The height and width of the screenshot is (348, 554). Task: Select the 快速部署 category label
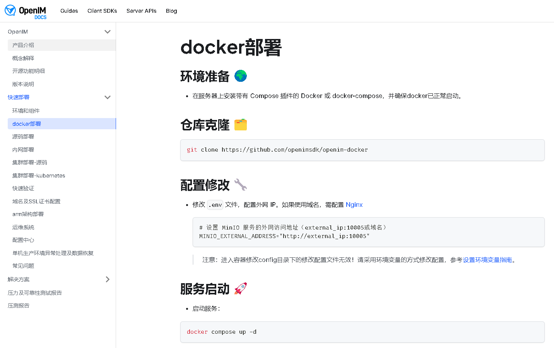(x=19, y=97)
